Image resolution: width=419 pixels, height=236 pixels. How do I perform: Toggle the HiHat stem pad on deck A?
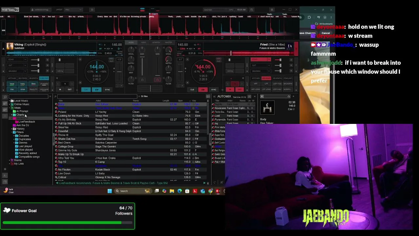(x=23, y=89)
